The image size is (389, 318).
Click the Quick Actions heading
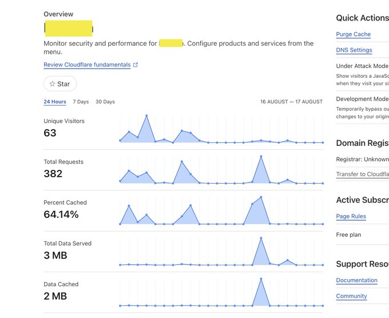pos(362,18)
